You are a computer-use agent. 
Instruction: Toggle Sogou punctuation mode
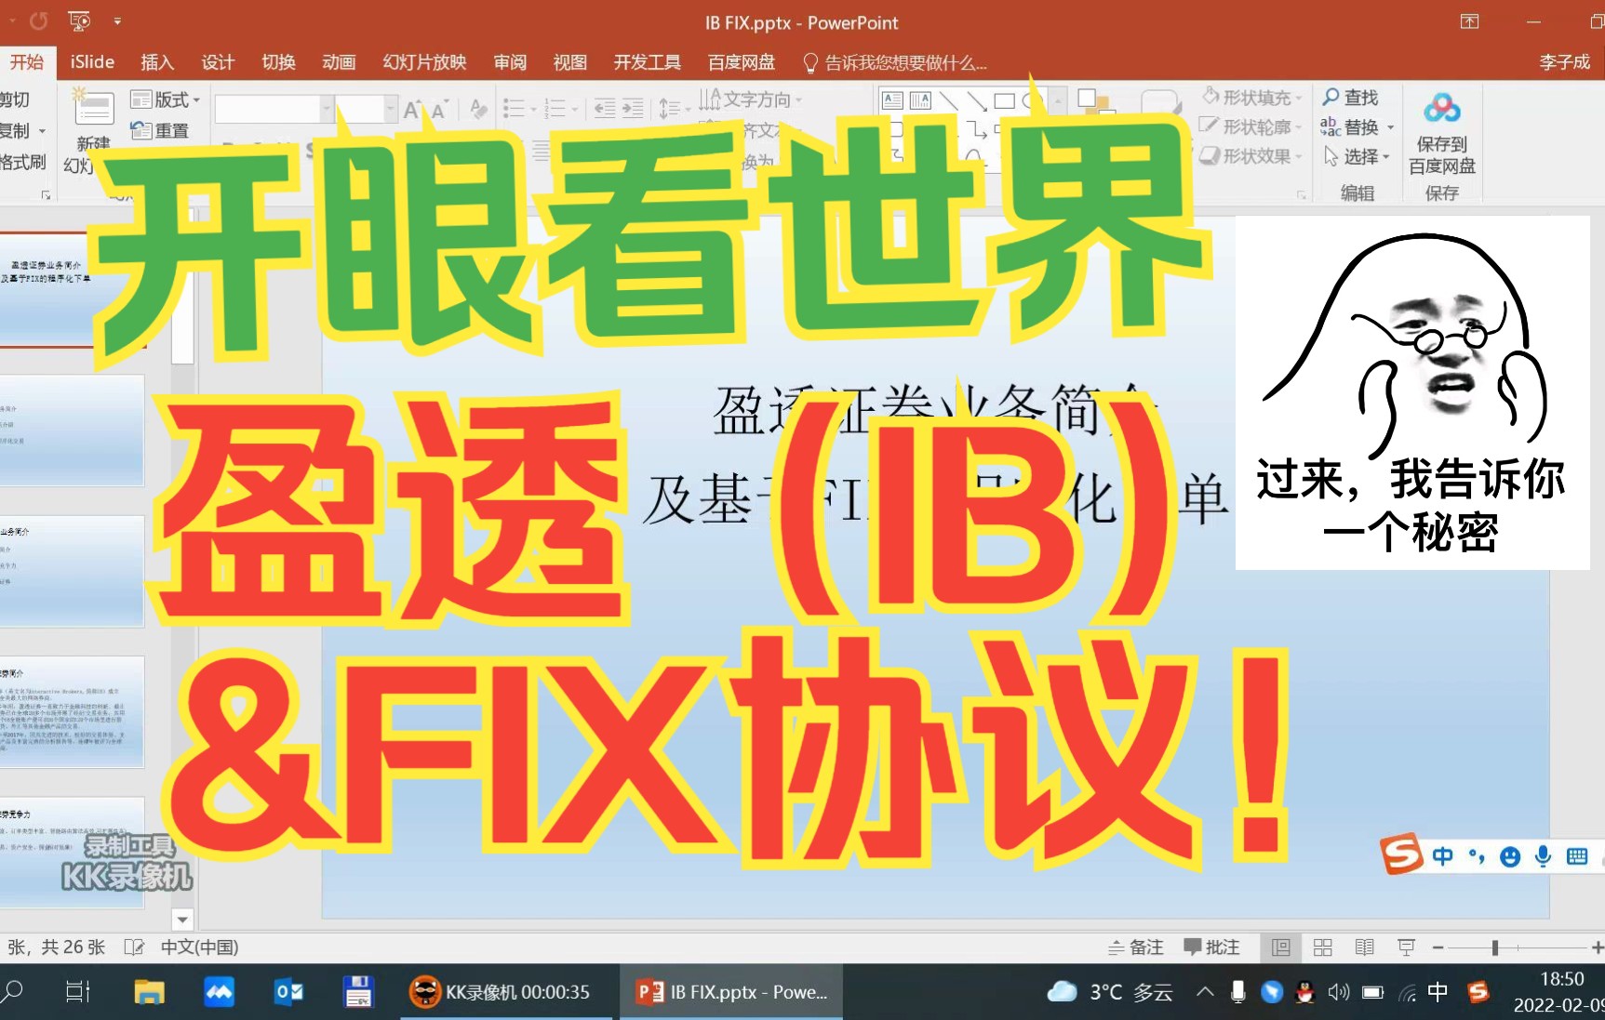(x=1477, y=856)
